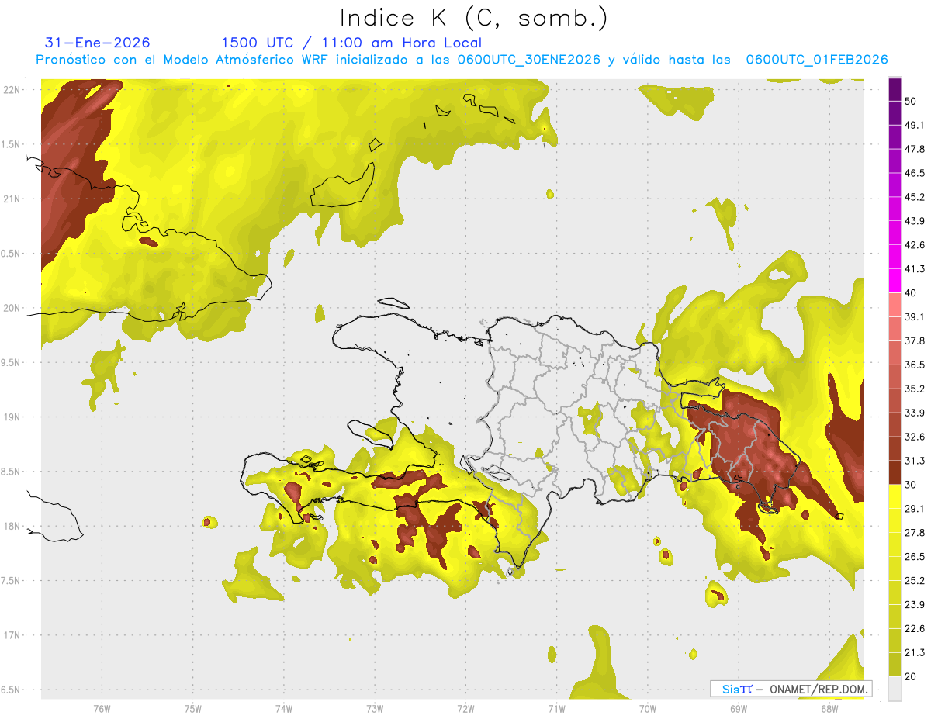Viewport: 931px width, 719px height.
Task: Click the longitude label "73W"
Action: pyautogui.click(x=375, y=709)
